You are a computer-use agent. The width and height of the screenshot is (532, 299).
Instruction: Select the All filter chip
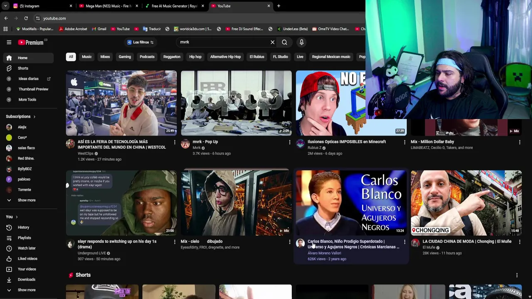click(71, 57)
